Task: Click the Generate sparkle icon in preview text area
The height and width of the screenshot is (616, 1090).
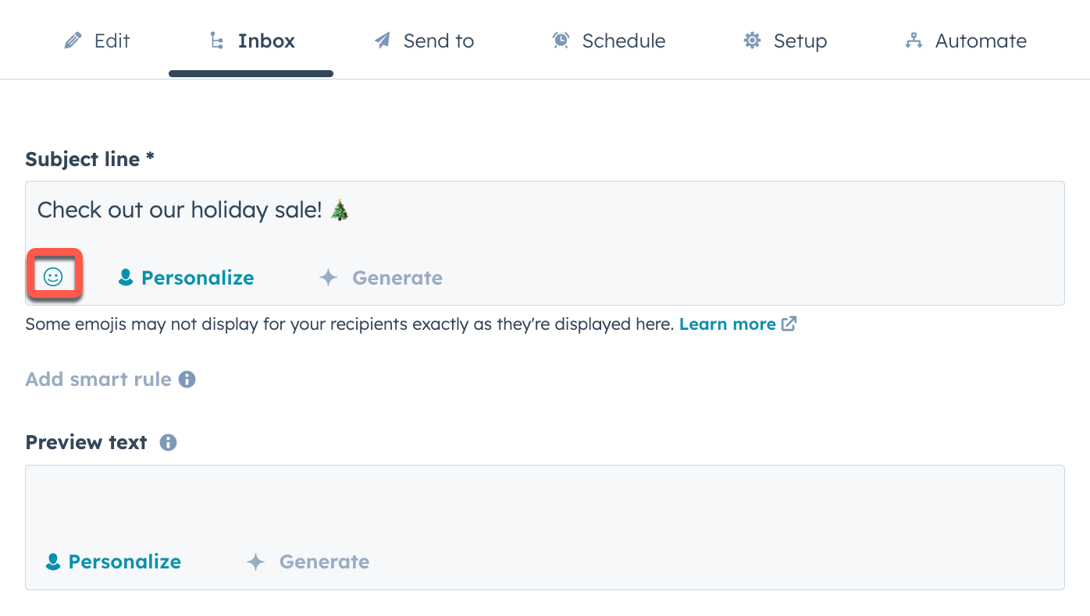Action: [255, 561]
